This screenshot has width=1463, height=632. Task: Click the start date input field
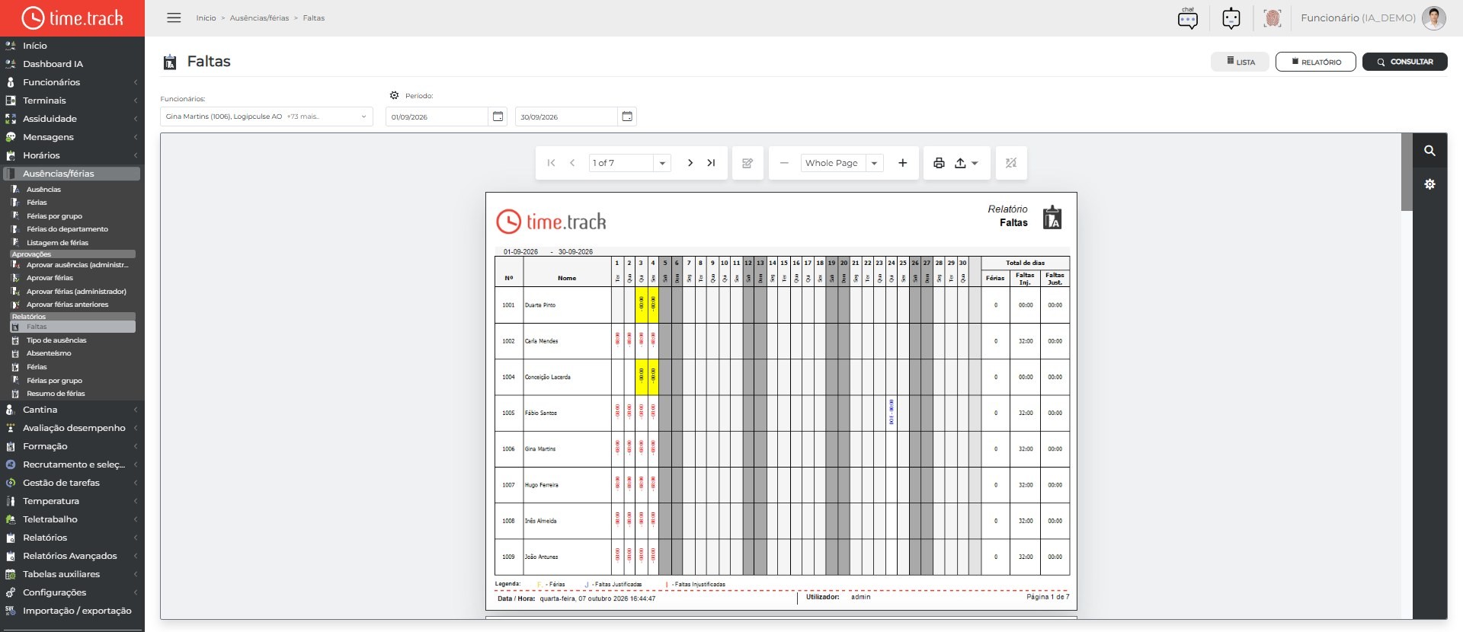[x=437, y=117]
